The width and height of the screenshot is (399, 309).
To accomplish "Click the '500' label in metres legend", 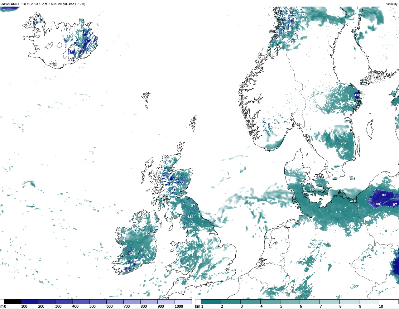I will [93, 307].
